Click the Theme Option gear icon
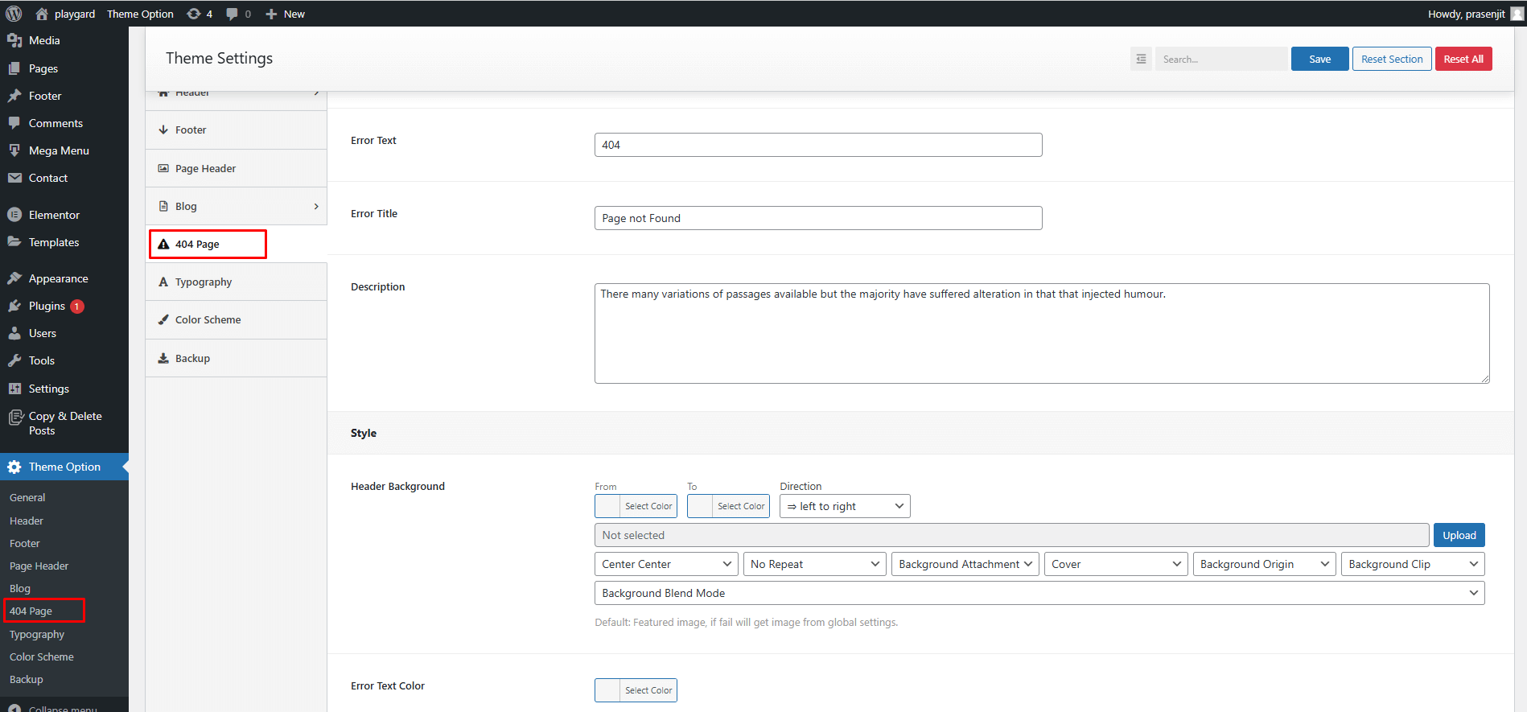This screenshot has width=1527, height=712. click(x=14, y=467)
